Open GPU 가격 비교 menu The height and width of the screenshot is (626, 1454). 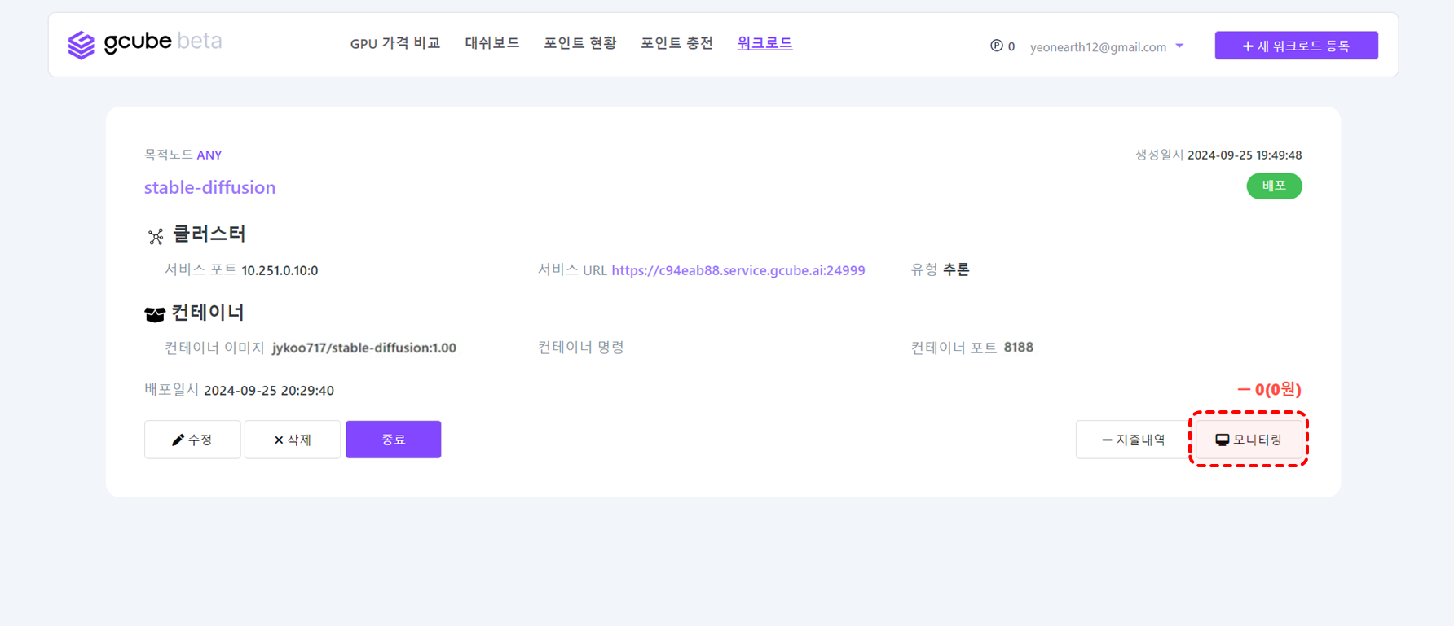395,43
